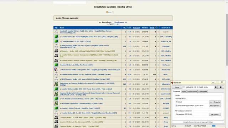Open uploader profile STRELOK_91
228x128 pixels.
pyautogui.click(x=166, y=41)
